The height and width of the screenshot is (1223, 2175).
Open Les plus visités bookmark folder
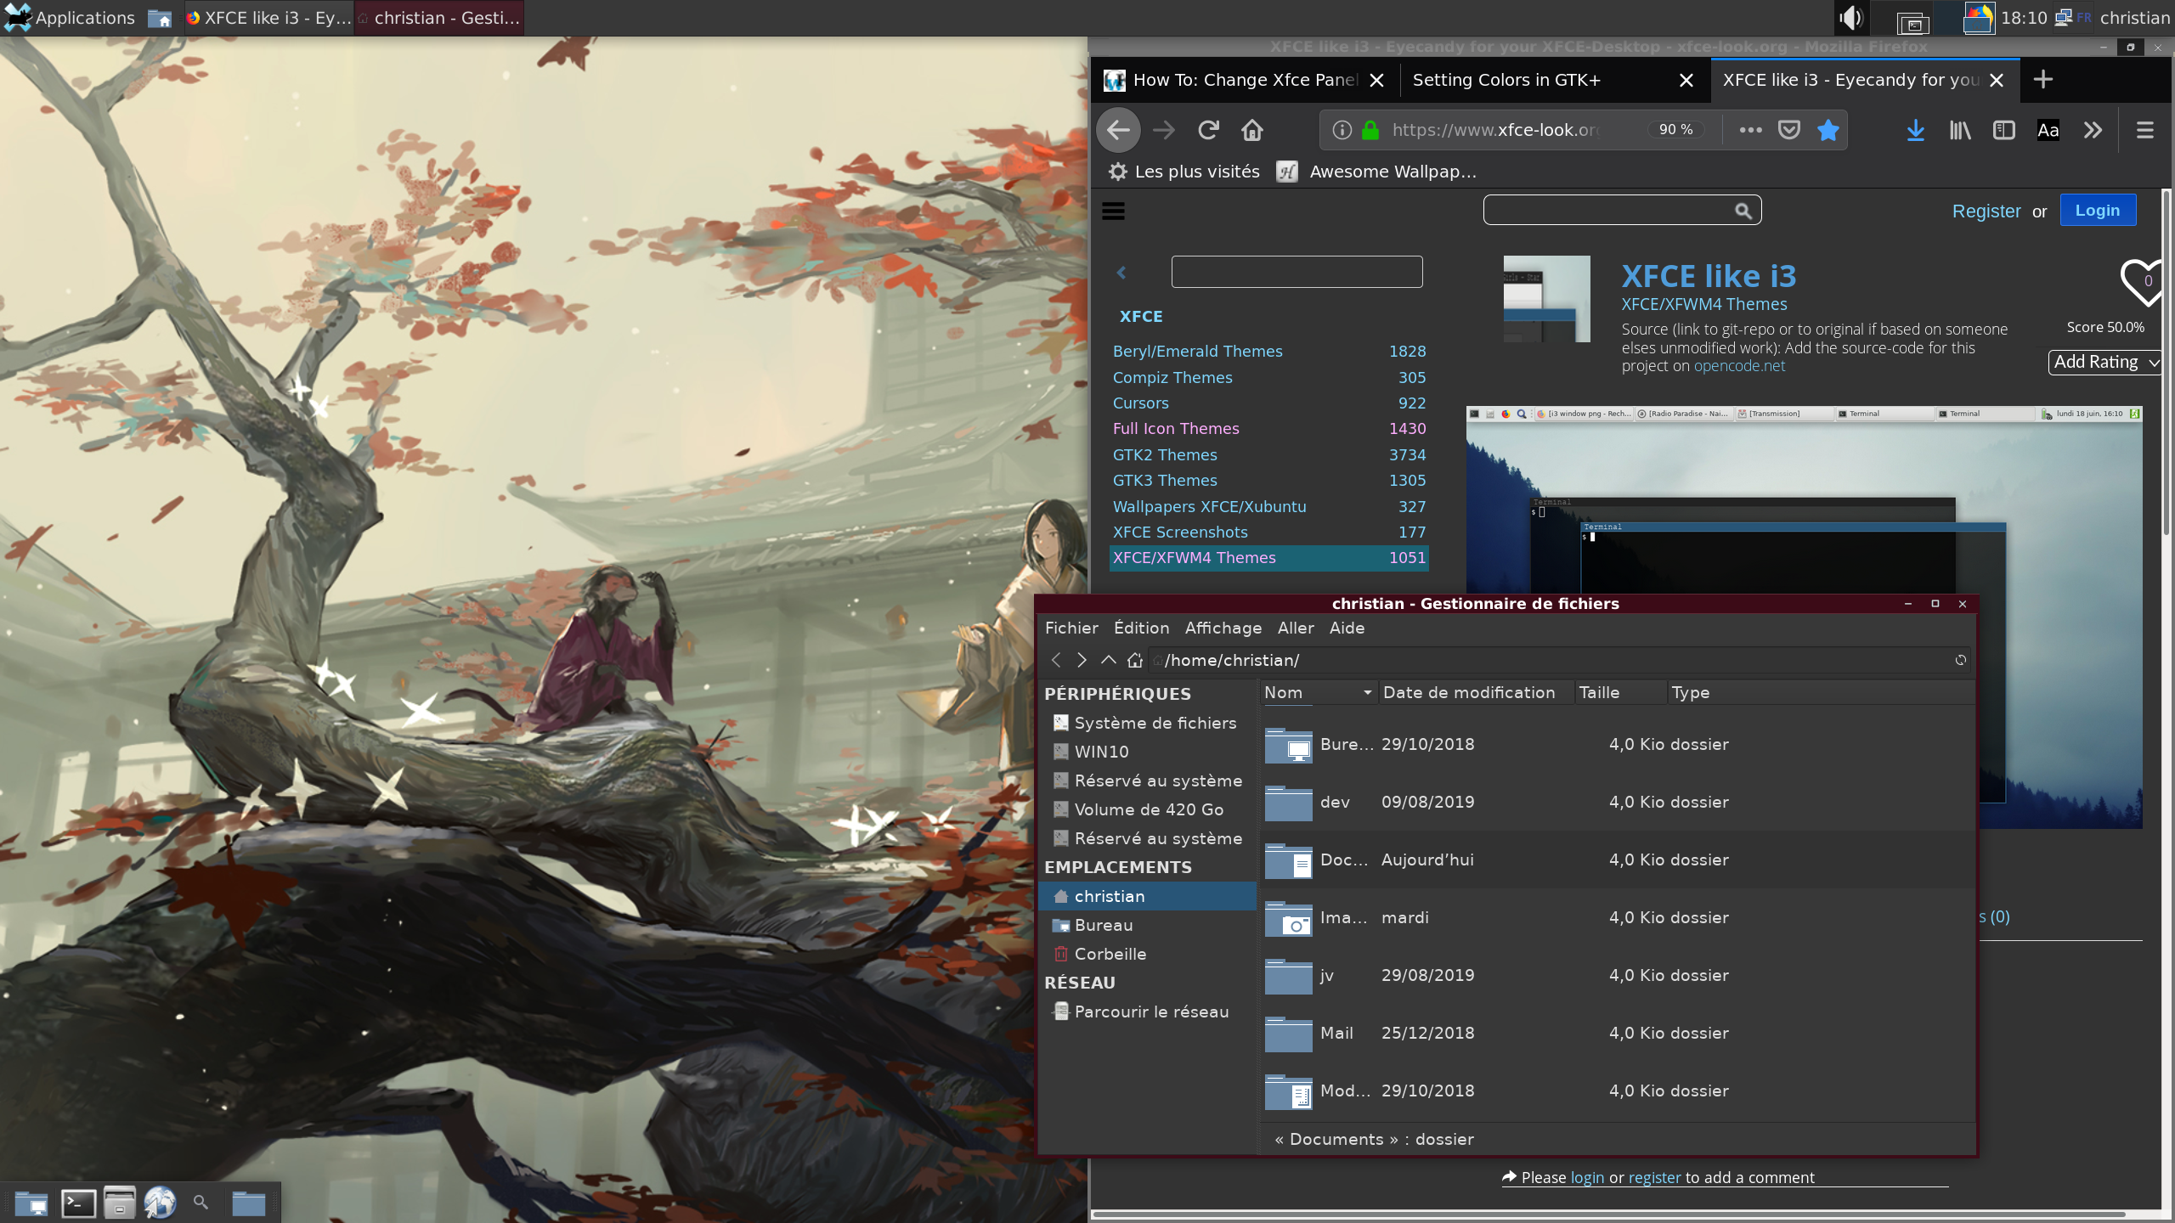point(1184,172)
